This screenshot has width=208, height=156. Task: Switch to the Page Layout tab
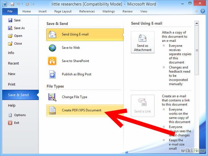(63, 11)
